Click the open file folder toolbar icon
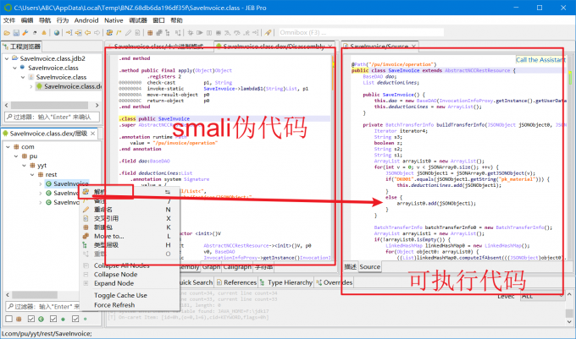This screenshot has width=576, height=339. 8,32
